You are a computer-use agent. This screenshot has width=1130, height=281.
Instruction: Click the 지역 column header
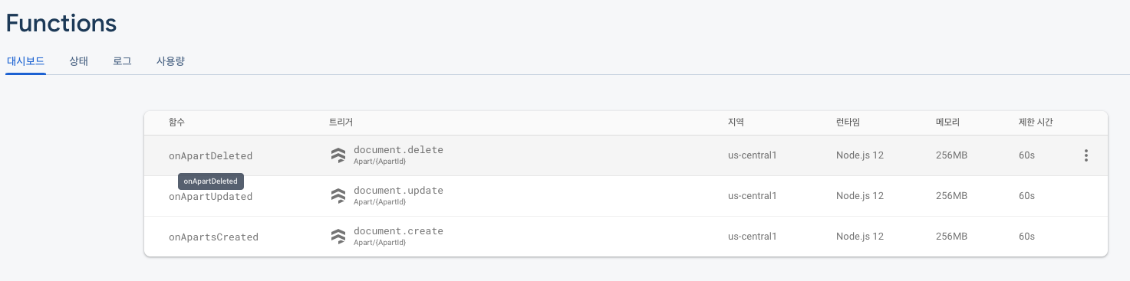[736, 123]
